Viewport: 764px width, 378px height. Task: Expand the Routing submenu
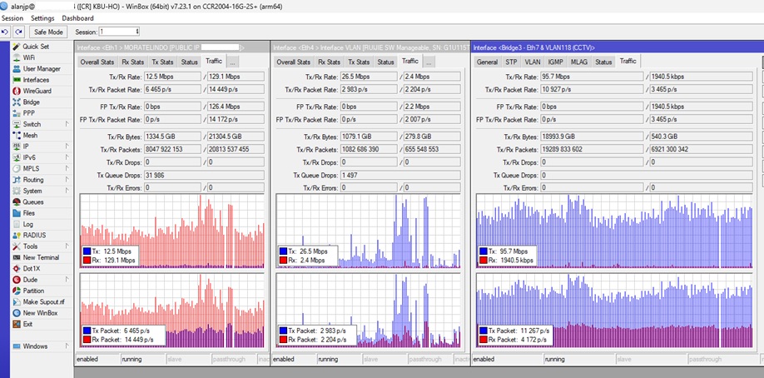tap(67, 180)
